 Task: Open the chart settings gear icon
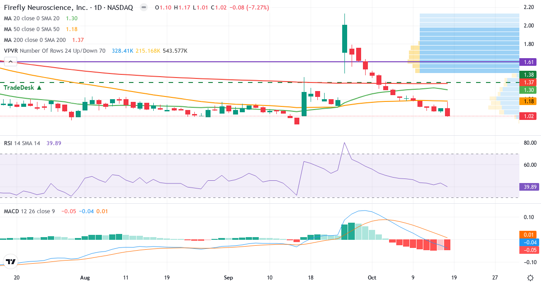click(530, 277)
